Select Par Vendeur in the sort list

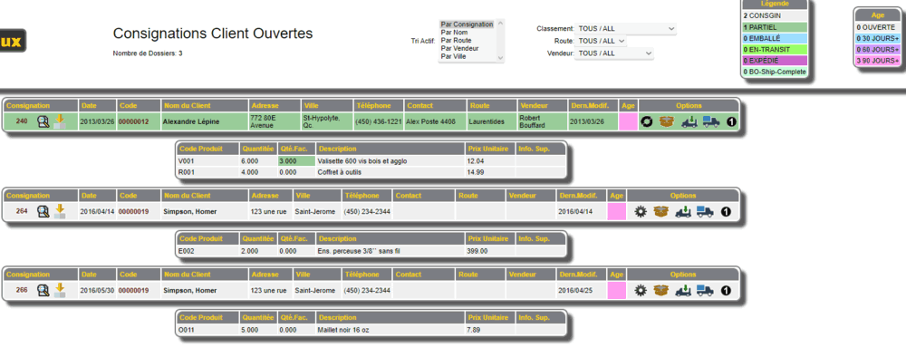pos(456,49)
